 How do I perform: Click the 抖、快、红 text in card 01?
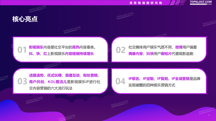tap(38, 54)
